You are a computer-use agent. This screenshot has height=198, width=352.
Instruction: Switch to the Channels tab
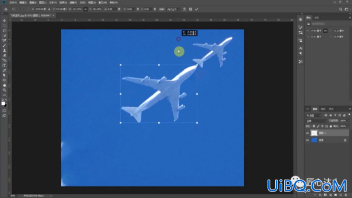pos(323,109)
